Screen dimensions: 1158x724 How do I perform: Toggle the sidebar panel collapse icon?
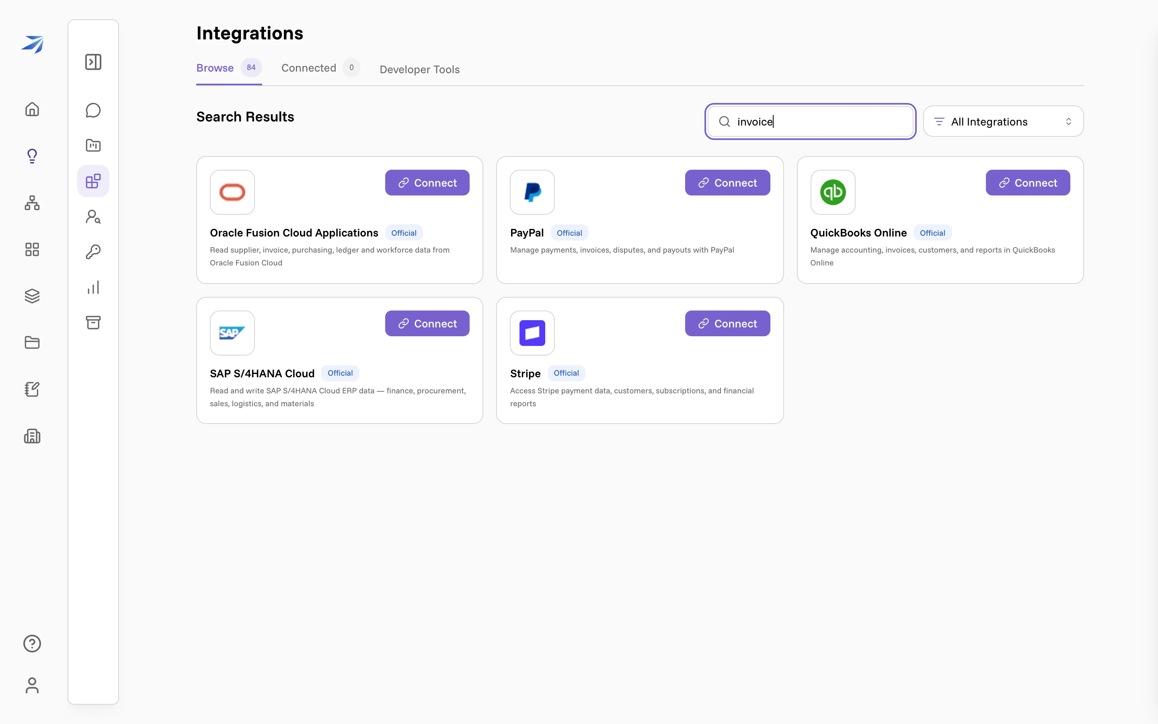click(93, 62)
